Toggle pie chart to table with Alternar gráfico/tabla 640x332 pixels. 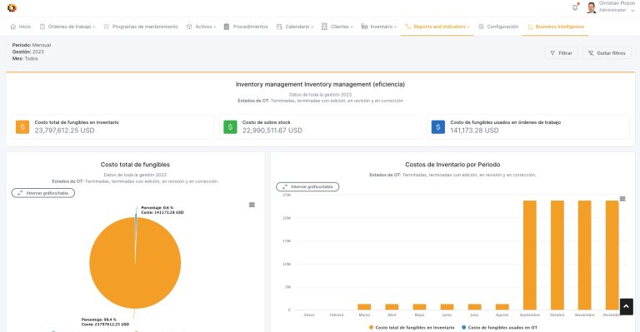tap(43, 193)
